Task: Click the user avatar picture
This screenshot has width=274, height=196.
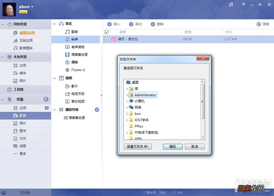Action: point(9,10)
